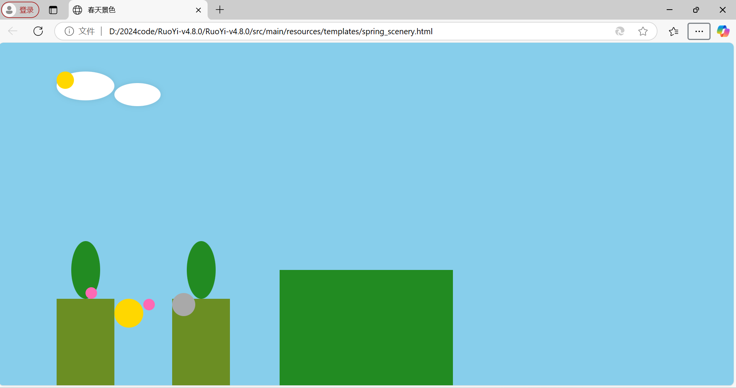Open a new tab with the plus button
Screen dimensions: 736x388
point(220,10)
